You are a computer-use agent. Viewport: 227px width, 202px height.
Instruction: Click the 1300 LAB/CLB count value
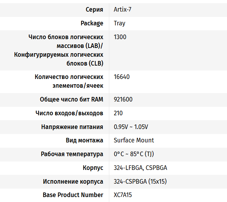coord(120,37)
